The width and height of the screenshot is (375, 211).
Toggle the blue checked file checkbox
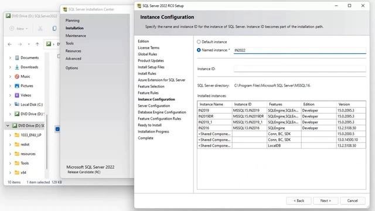[57, 129]
